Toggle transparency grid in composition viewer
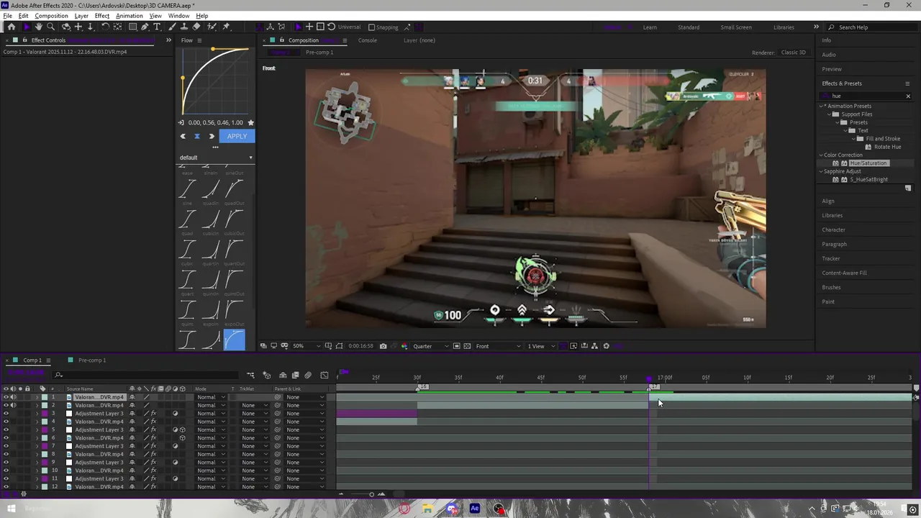Image resolution: width=921 pixels, height=518 pixels. coord(467,346)
